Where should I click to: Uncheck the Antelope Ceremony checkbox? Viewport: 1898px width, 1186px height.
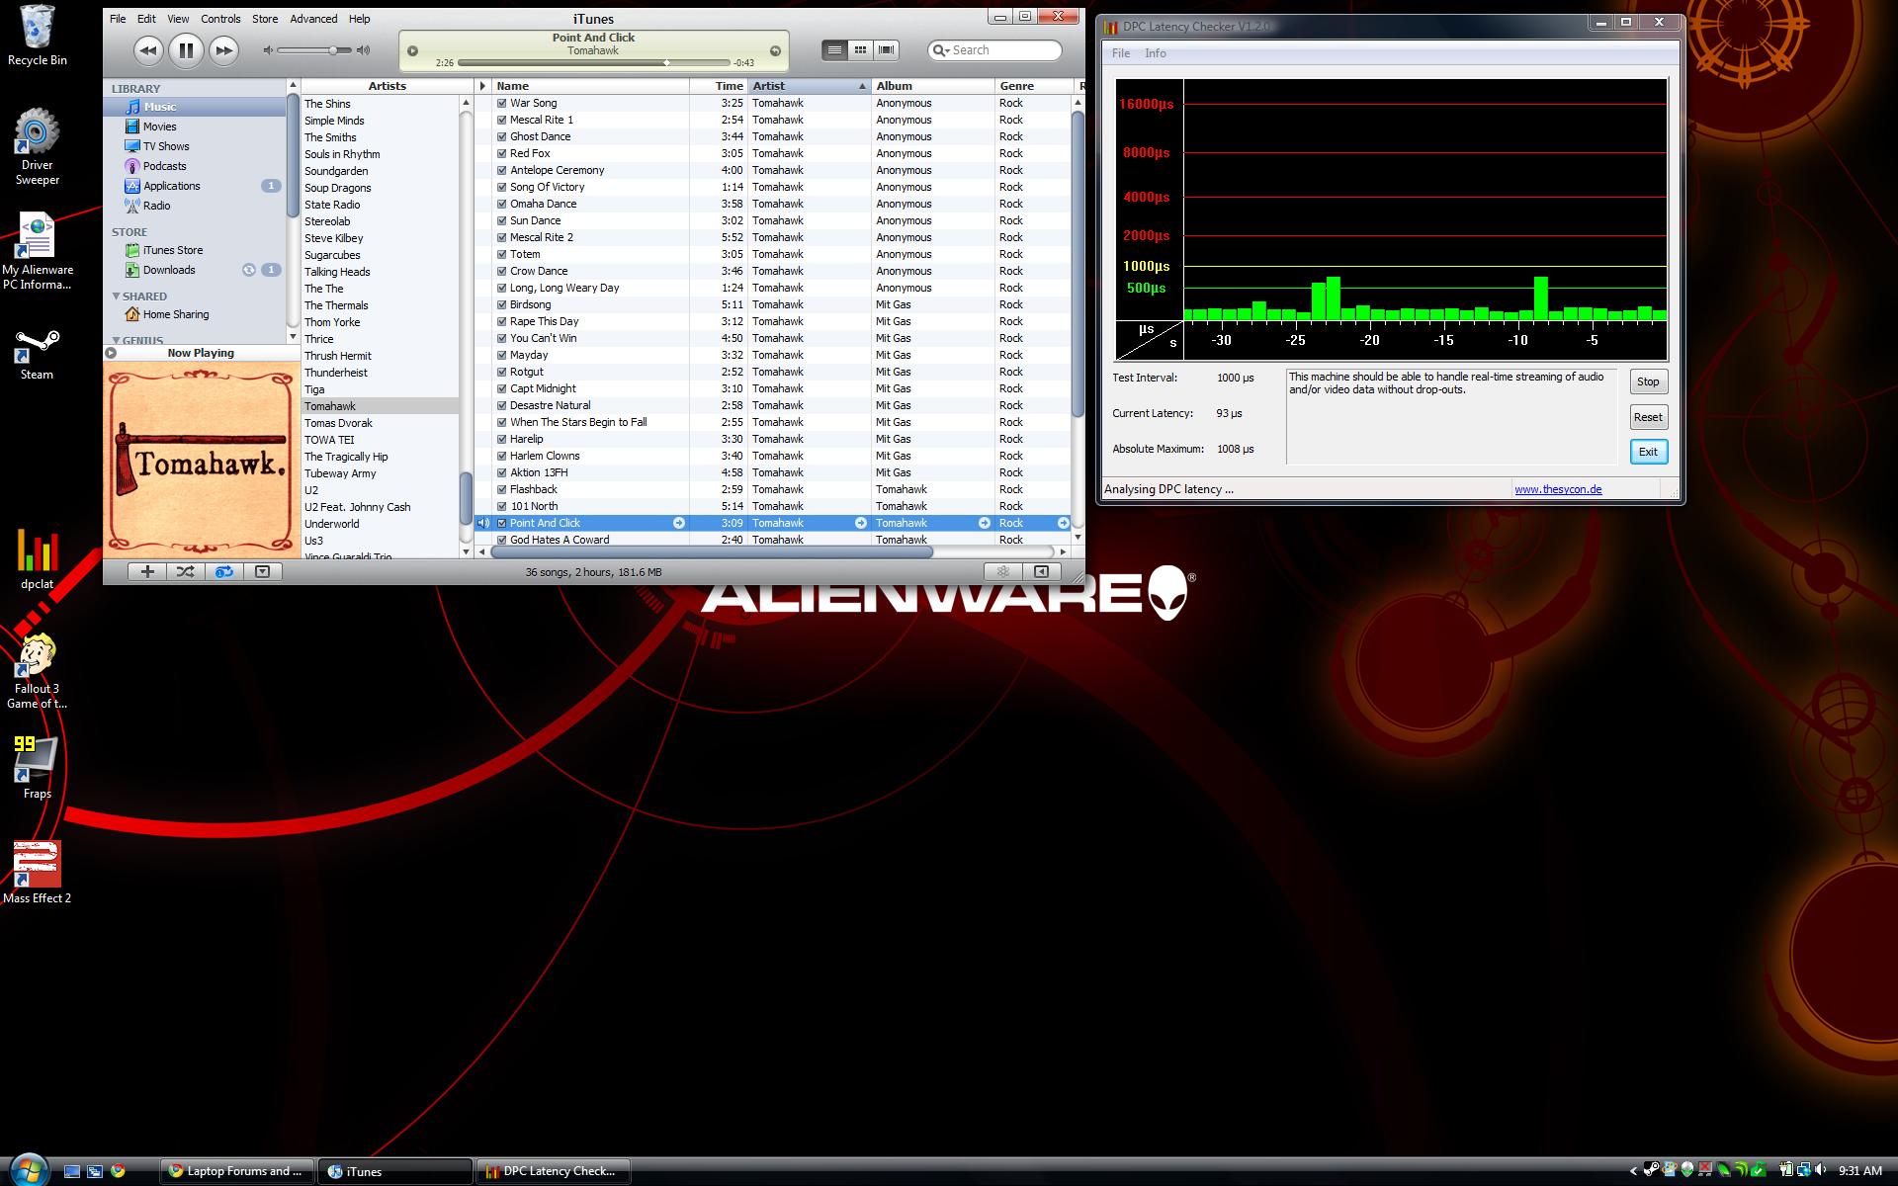click(x=502, y=170)
